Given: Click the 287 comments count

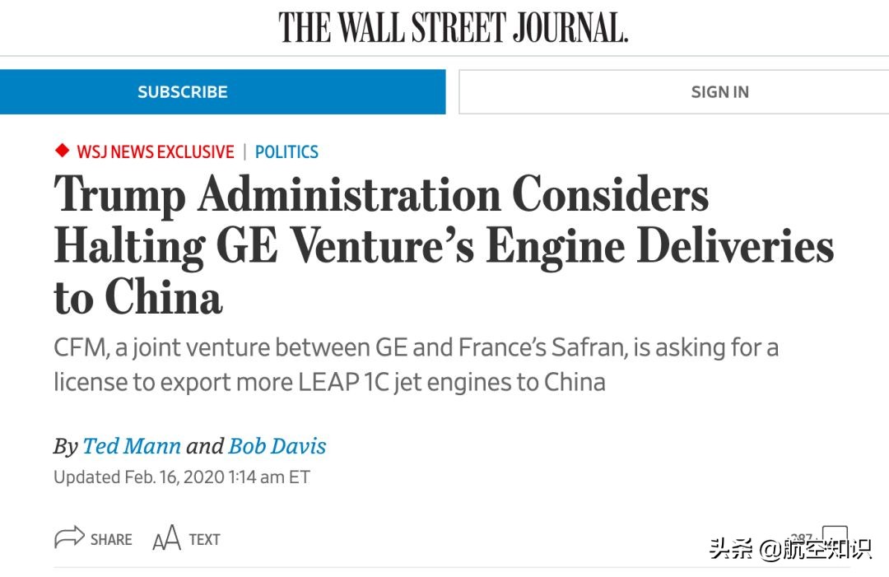Looking at the screenshot, I should point(801,538).
